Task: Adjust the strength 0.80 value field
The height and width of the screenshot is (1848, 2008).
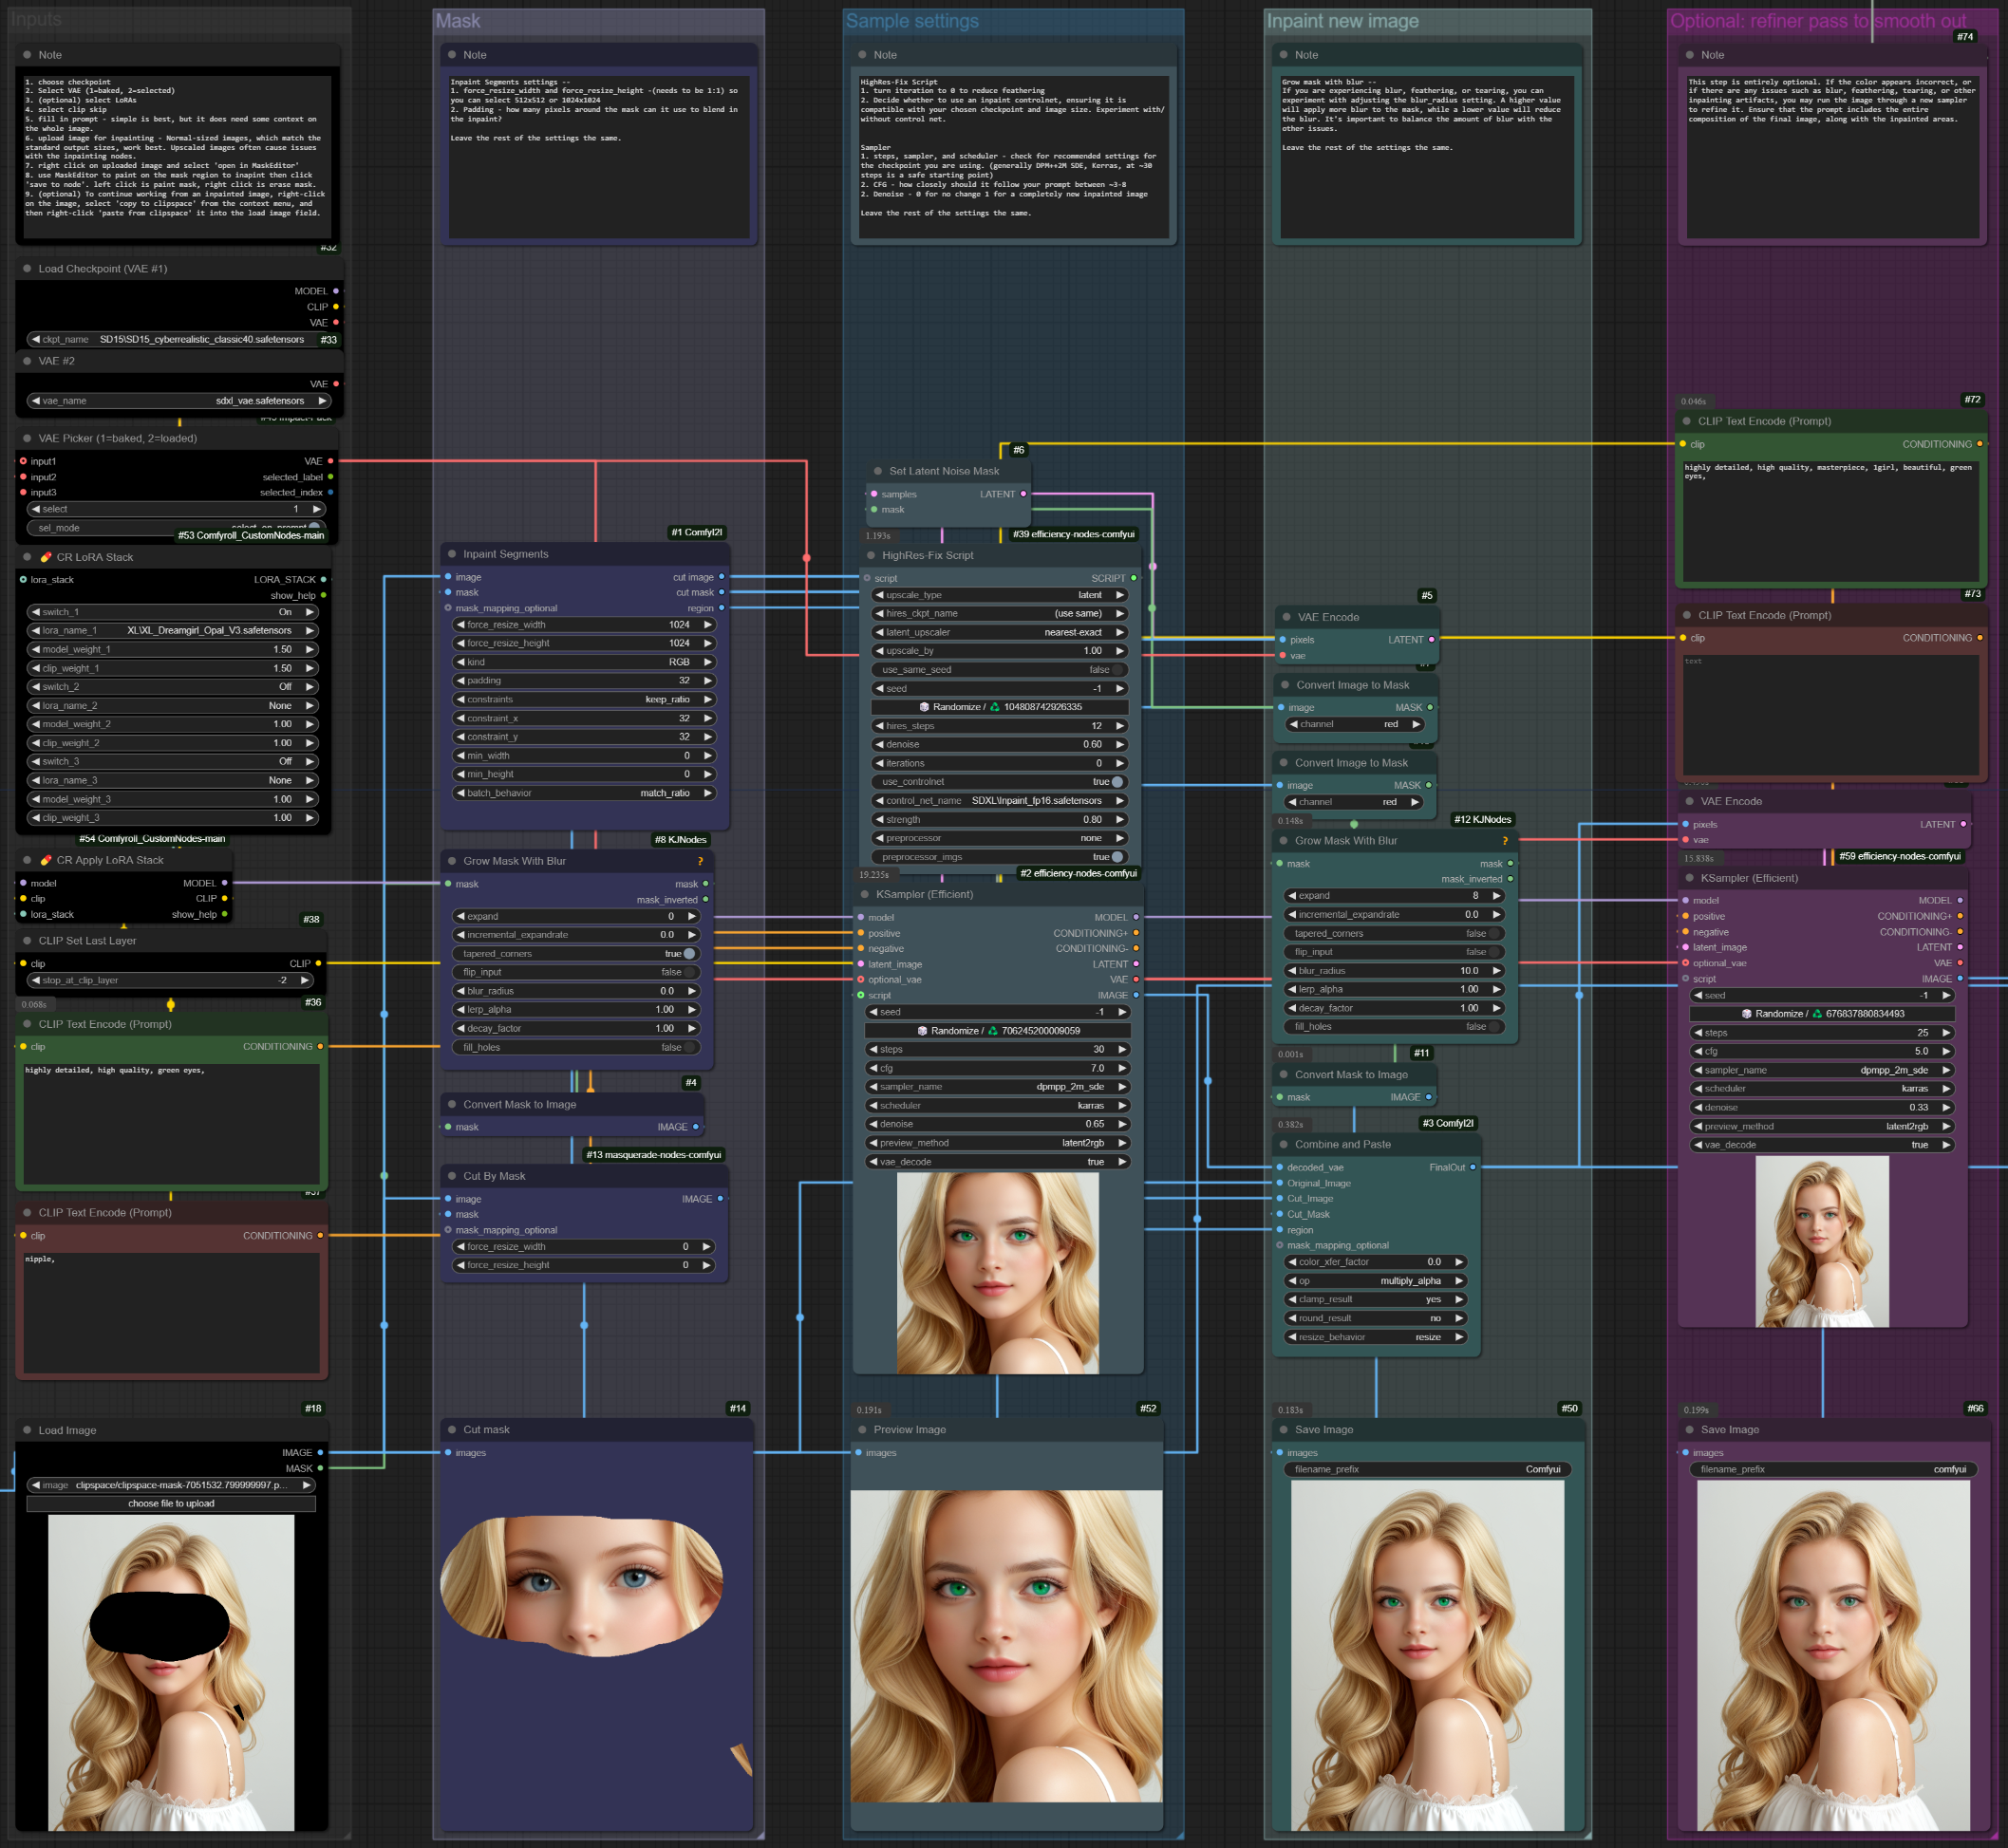Action: click(x=1000, y=820)
